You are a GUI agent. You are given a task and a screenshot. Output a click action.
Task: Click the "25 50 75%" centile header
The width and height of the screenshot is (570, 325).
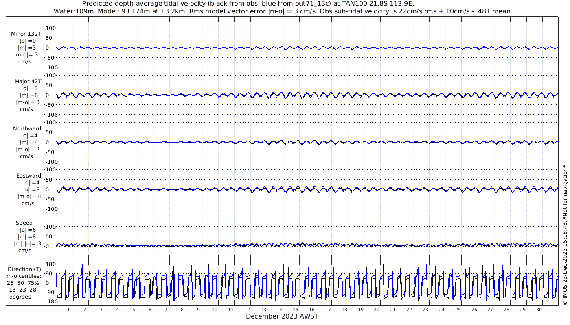[x=24, y=283]
